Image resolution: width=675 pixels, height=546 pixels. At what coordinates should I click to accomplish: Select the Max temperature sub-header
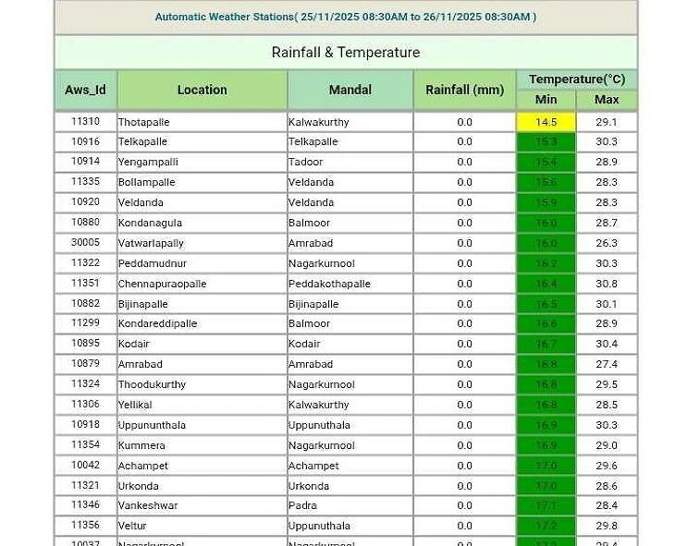[x=607, y=100]
